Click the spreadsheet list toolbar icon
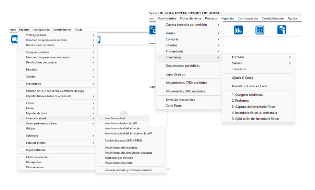The height and width of the screenshot is (190, 315). pyautogui.click(x=260, y=30)
